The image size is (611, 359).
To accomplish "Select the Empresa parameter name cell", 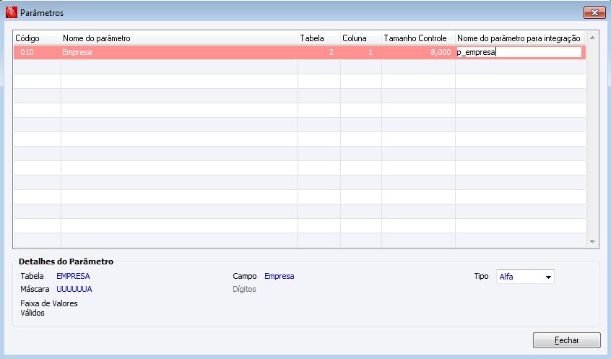I will [179, 52].
